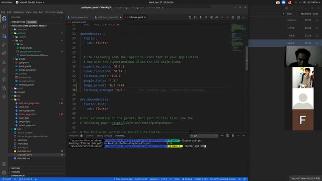The width and height of the screenshot is (322, 181).
Task: Open the Test beaker view in the activity bar
Action: (x=4, y=62)
